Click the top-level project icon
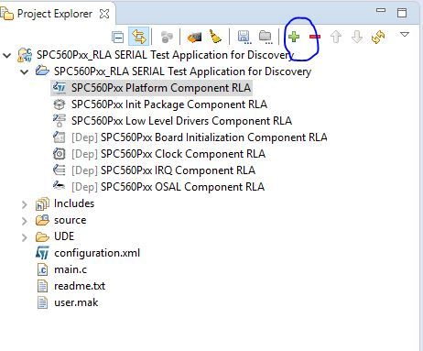The width and height of the screenshot is (423, 351). tap(25, 55)
